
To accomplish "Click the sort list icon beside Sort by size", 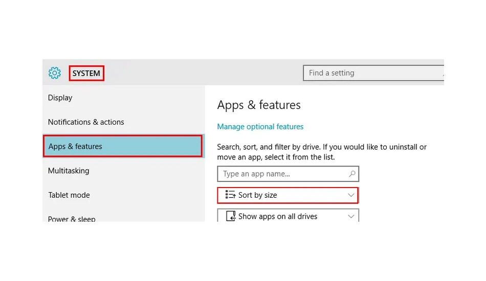I will point(230,195).
